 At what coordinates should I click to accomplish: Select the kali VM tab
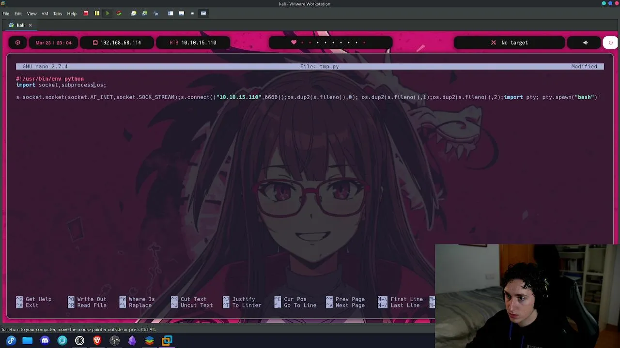pyautogui.click(x=20, y=25)
